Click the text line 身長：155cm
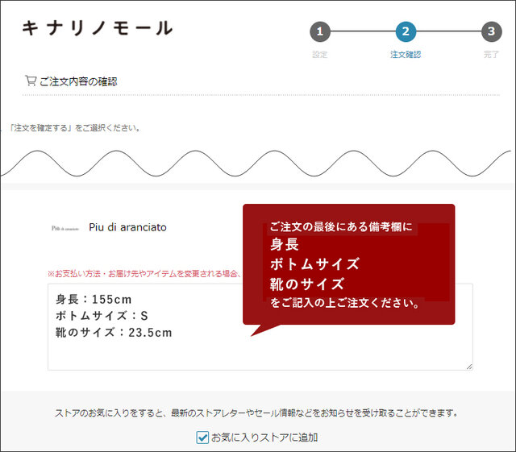516x452 pixels. coord(94,300)
